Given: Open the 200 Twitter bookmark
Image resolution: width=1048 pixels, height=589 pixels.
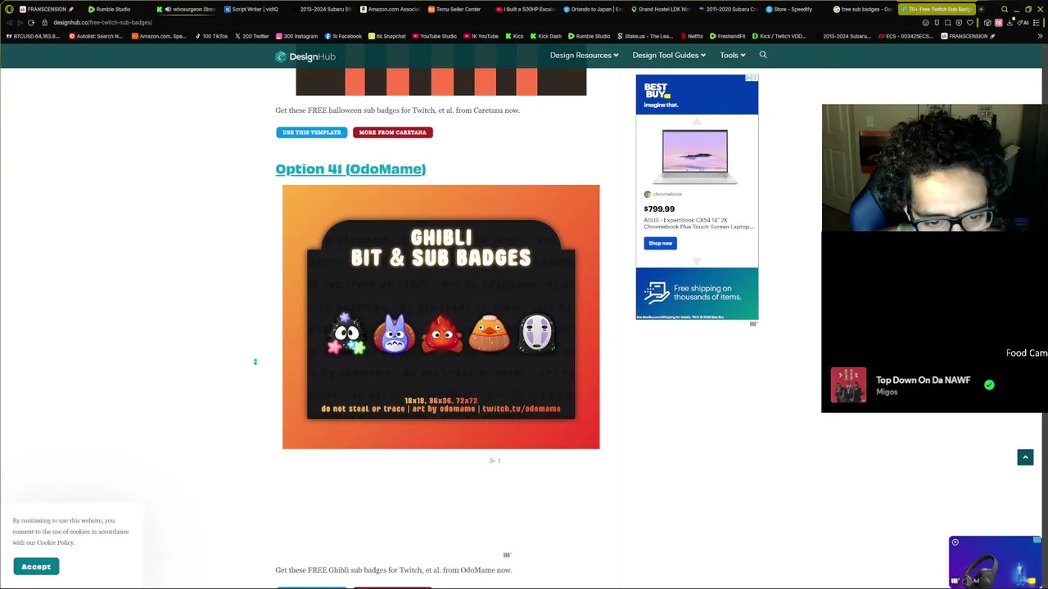Looking at the screenshot, I should [x=252, y=36].
